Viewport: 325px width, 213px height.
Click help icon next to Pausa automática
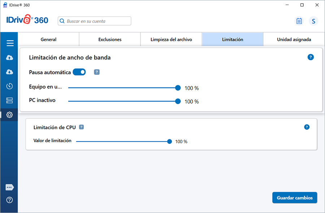tap(97, 72)
